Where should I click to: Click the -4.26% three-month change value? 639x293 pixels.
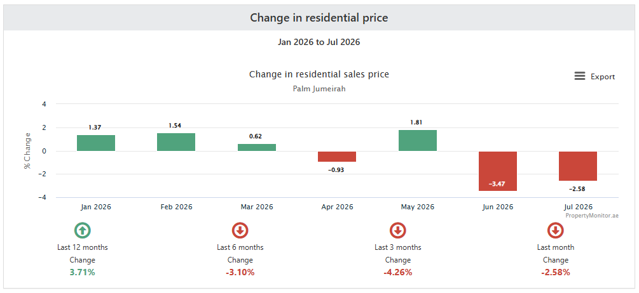398,272
